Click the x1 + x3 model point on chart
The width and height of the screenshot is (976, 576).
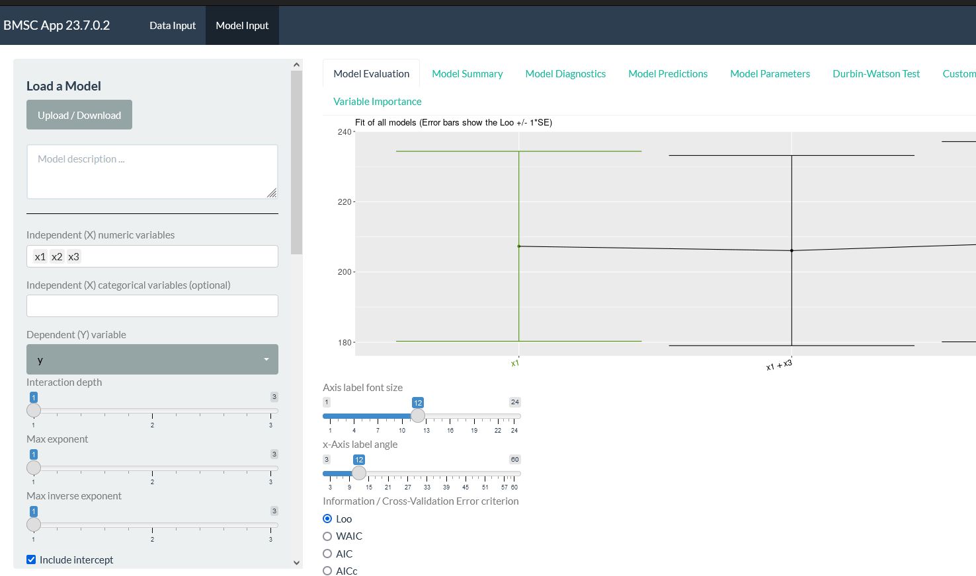coord(792,250)
